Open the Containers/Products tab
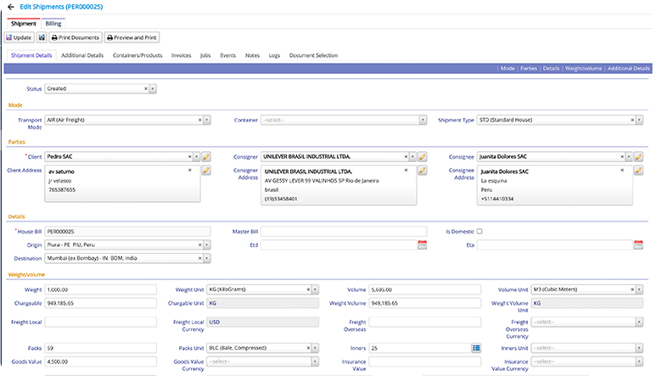656x376 pixels. (137, 55)
